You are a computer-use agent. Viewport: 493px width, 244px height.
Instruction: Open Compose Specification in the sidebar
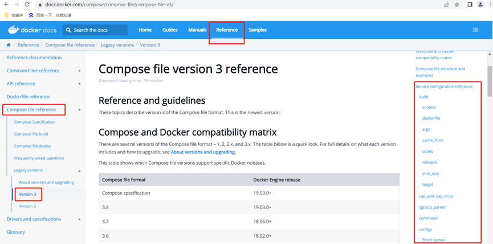tap(35, 122)
